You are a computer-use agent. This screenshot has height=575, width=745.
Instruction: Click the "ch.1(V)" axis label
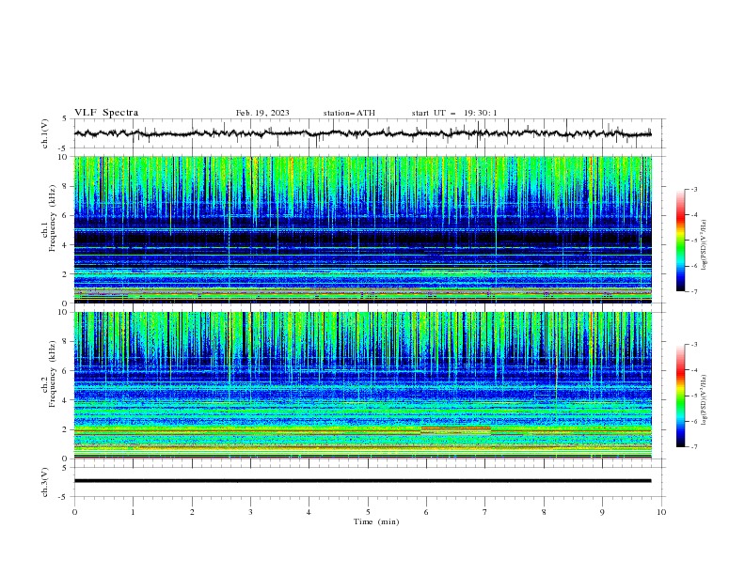(45, 133)
